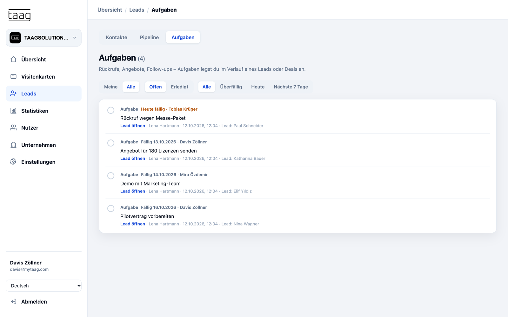Screen dimensions: 508x317
Task: Click the gear icon beside Einstellungen
Action: coord(13,162)
